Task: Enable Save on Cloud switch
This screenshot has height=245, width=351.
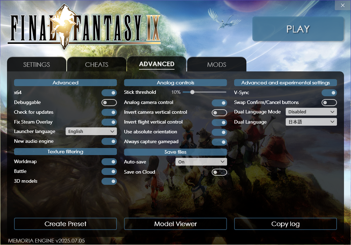Action: tap(219, 172)
